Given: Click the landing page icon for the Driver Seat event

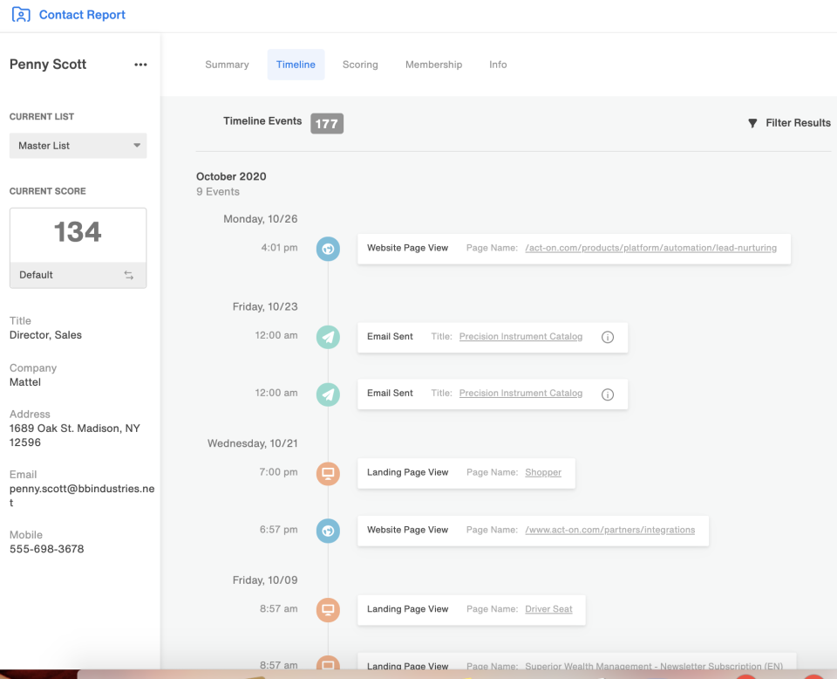Looking at the screenshot, I should 328,609.
